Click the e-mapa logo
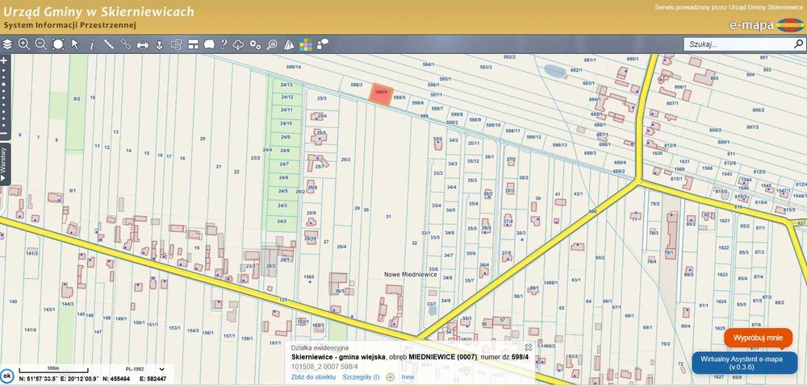807x386 pixels. pyautogui.click(x=765, y=25)
